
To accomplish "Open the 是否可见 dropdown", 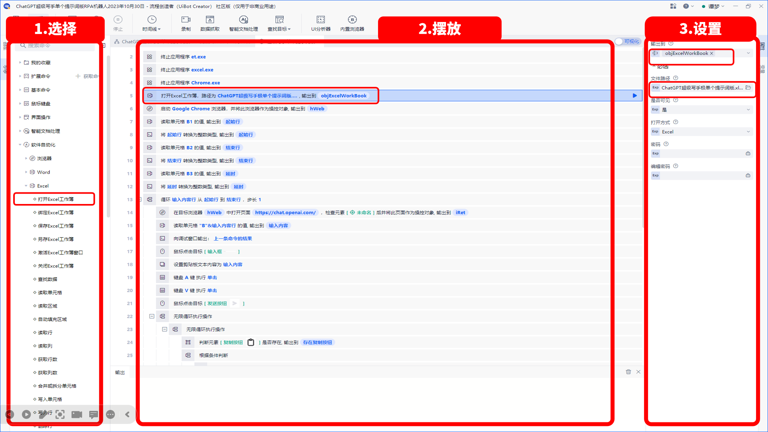I will point(748,110).
